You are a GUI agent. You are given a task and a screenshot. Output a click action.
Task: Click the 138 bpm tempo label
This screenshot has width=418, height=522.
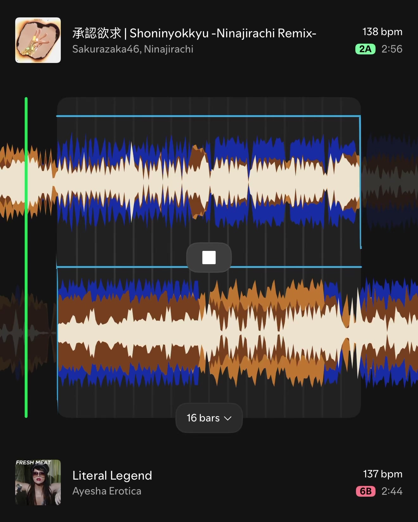[x=382, y=32]
